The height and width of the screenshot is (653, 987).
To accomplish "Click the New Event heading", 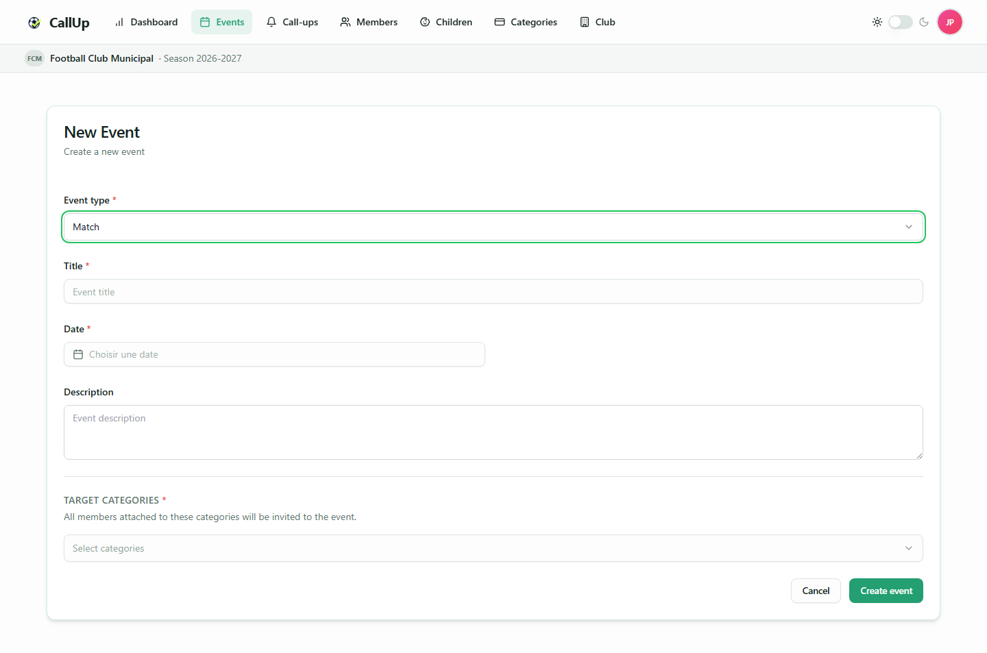I will [102, 132].
